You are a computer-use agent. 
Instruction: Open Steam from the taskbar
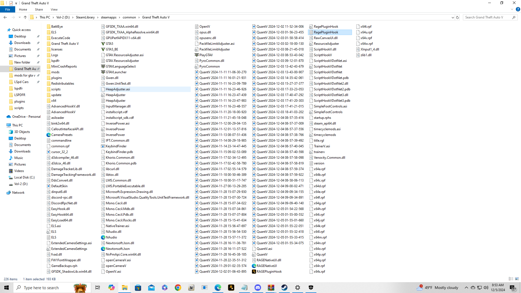click(x=284, y=288)
